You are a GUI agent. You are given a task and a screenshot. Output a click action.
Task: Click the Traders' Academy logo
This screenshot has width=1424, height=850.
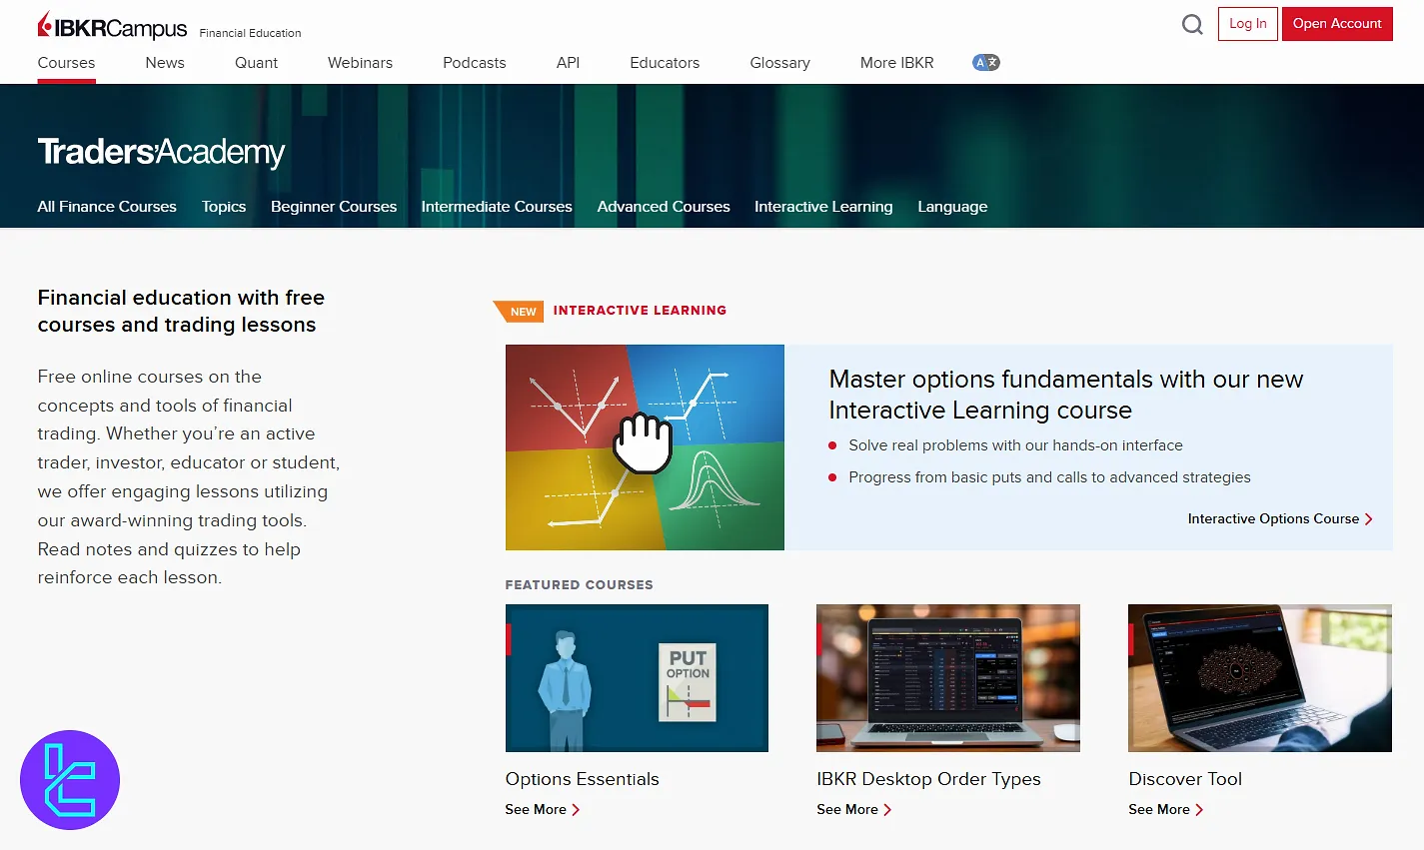161,152
